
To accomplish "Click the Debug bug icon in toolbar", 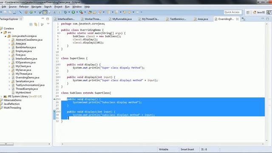I will [65, 12].
